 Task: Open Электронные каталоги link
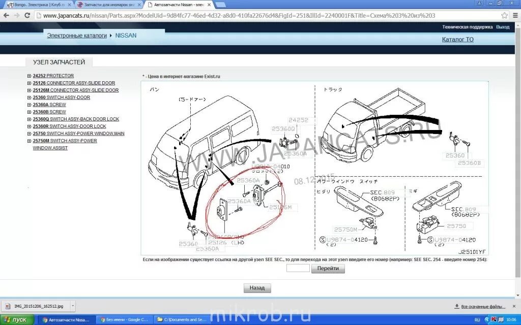point(77,36)
